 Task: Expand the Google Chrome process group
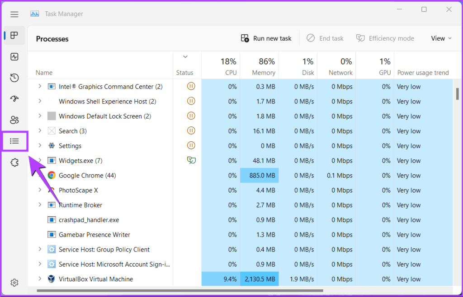click(x=39, y=175)
